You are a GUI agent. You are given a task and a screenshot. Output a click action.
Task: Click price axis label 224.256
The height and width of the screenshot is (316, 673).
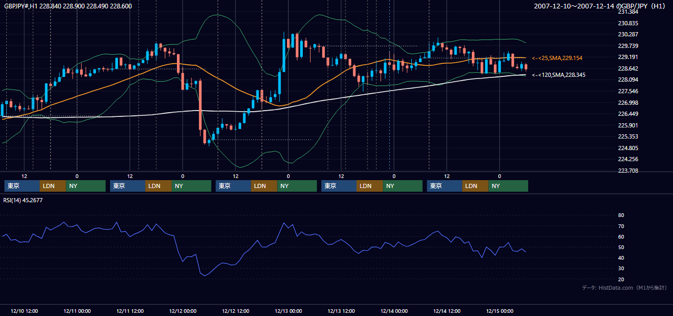628,159
